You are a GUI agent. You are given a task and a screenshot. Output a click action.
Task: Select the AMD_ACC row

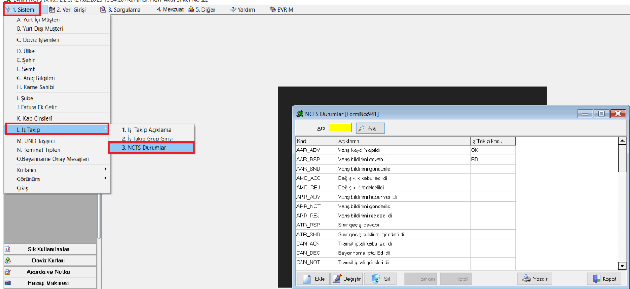[x=406, y=178]
